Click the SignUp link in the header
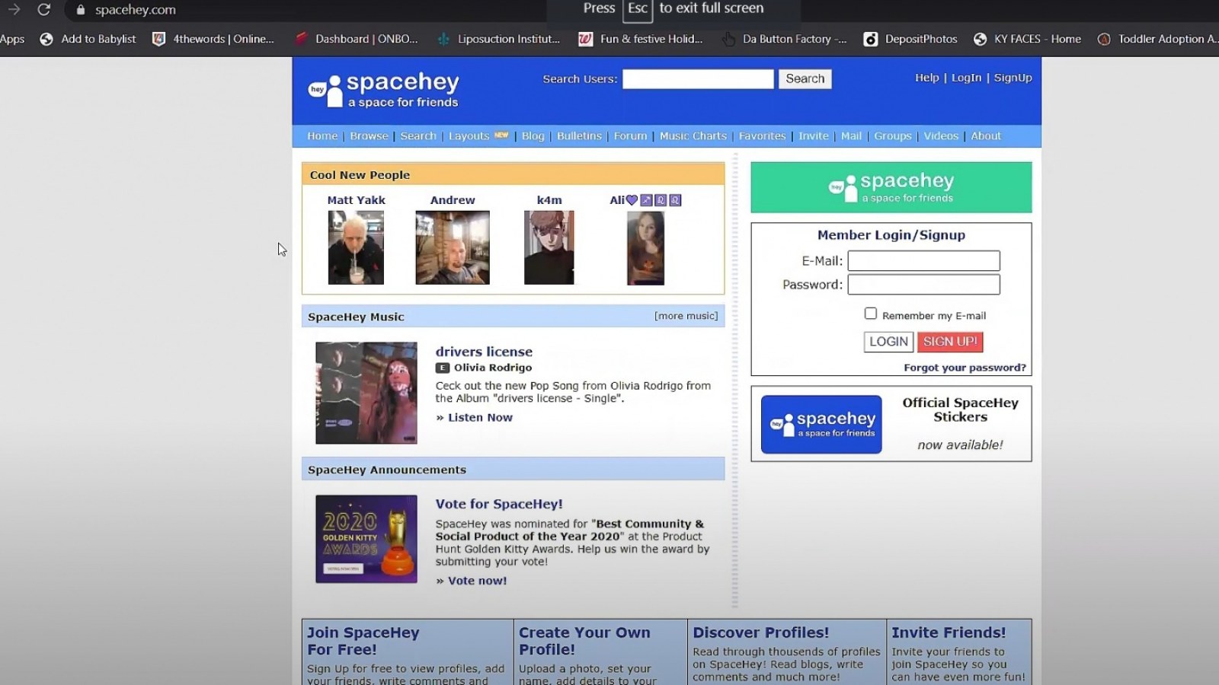 tap(1013, 78)
